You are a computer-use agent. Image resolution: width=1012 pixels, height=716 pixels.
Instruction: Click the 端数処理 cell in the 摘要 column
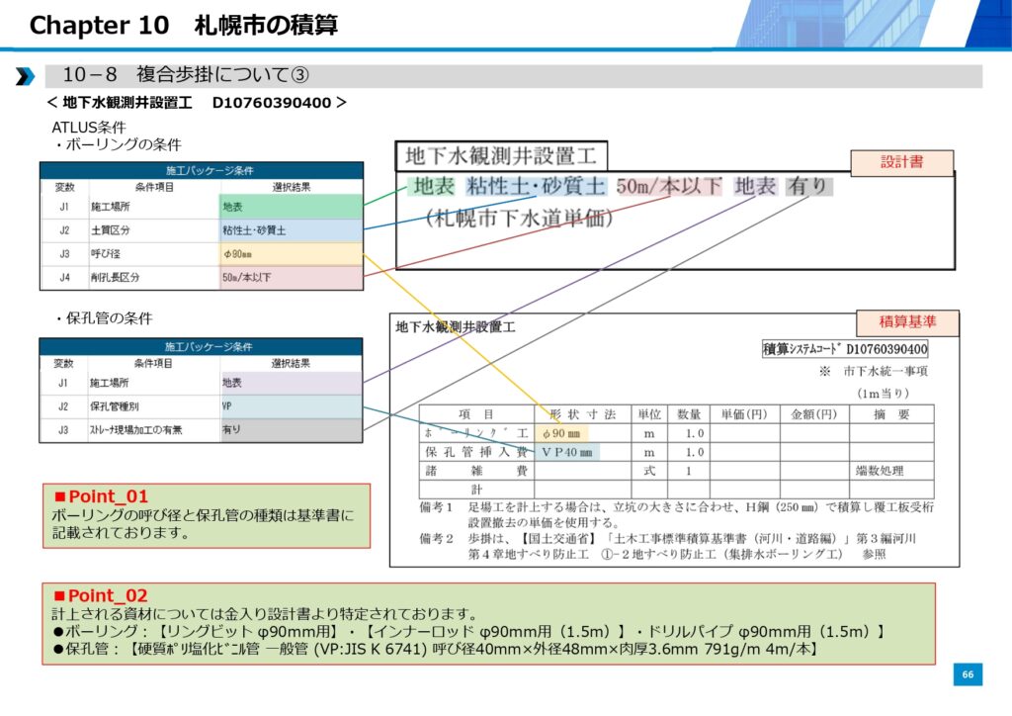point(890,471)
